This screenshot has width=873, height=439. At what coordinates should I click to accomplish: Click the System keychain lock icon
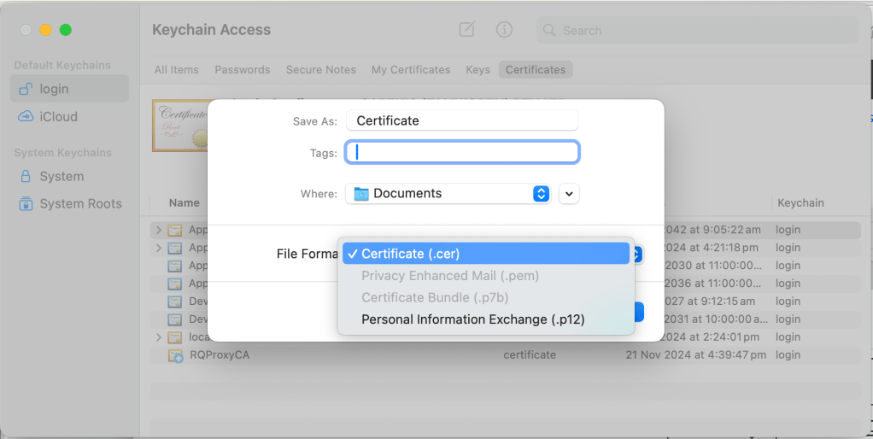pos(26,177)
